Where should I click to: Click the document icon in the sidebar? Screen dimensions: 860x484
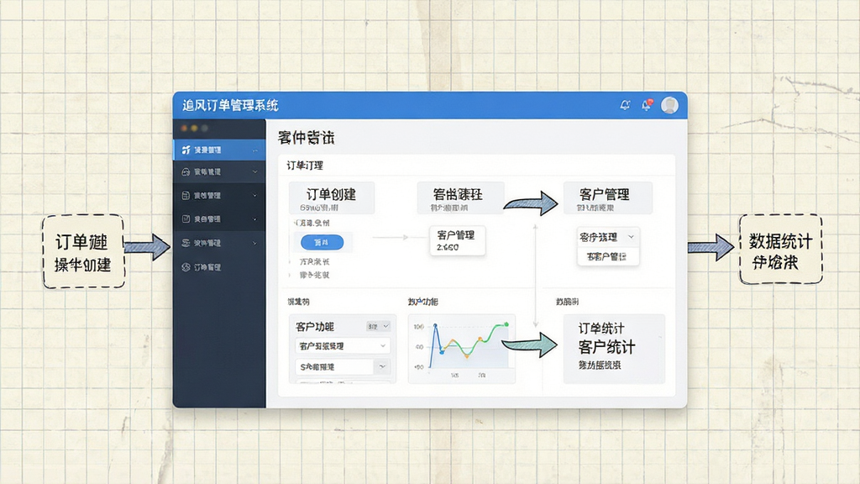pyautogui.click(x=186, y=195)
